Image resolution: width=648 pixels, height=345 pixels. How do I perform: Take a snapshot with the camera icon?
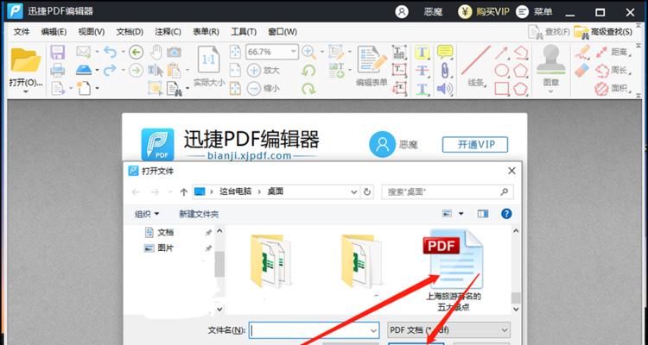click(x=175, y=52)
